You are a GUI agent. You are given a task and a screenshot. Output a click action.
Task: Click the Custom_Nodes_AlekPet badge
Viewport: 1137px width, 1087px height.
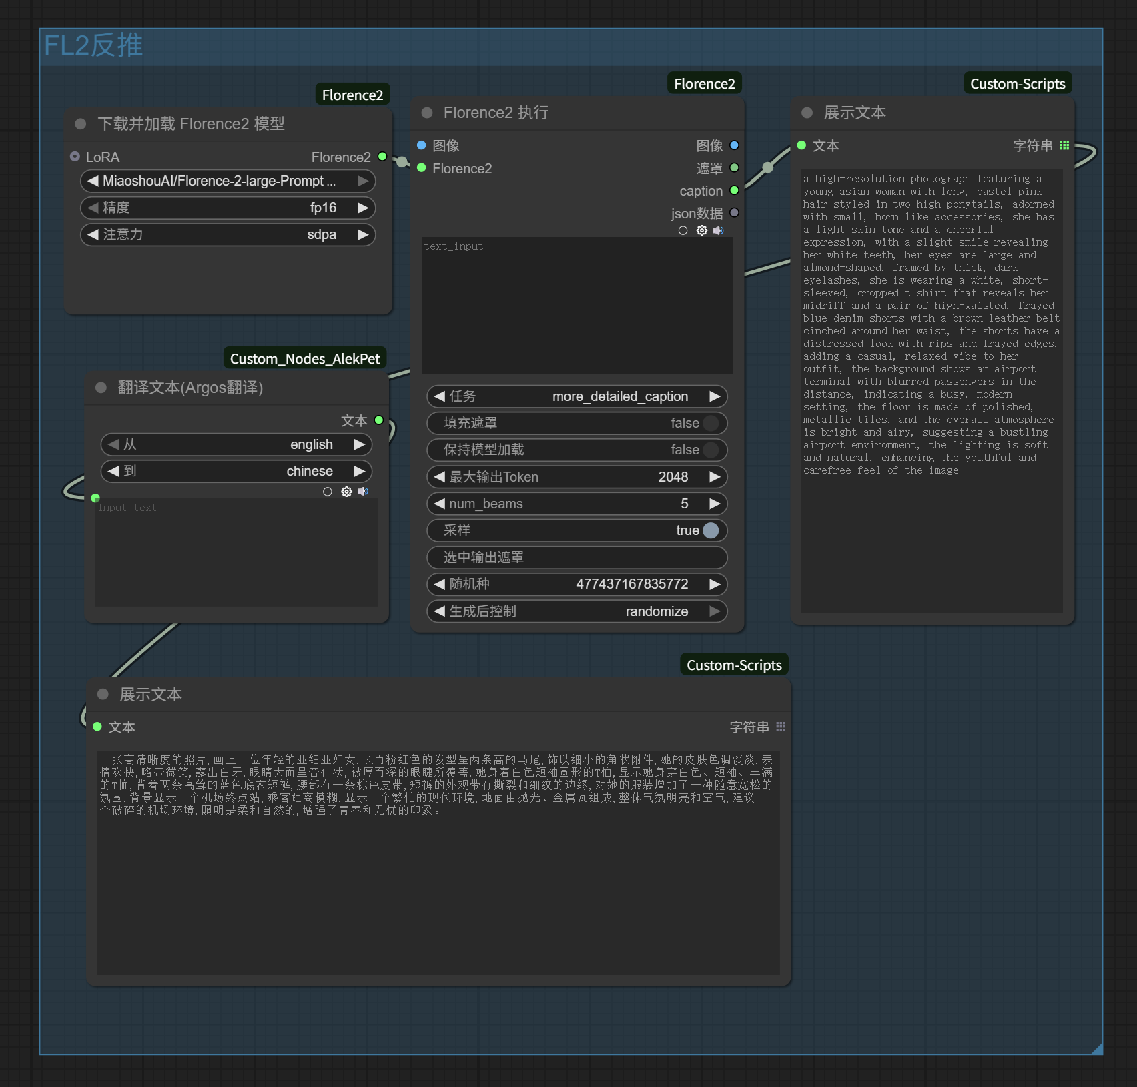304,359
